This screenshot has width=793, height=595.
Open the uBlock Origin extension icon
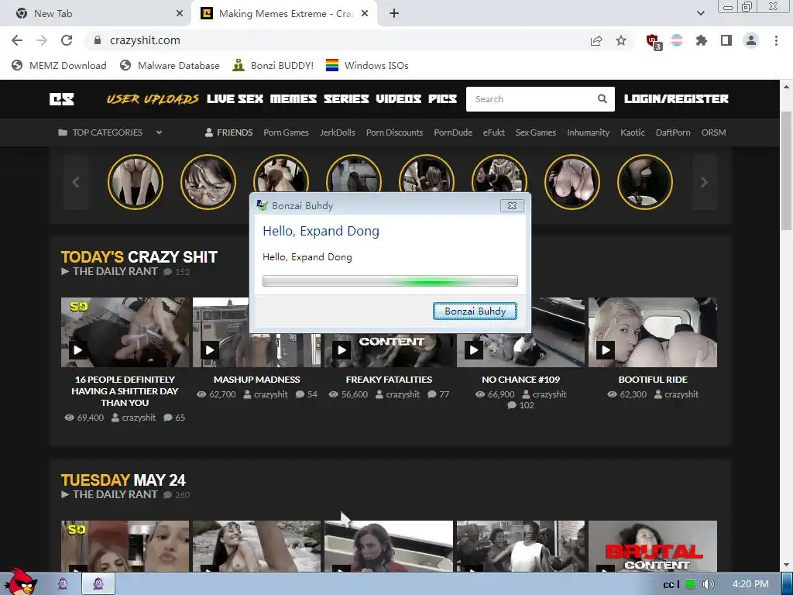click(654, 42)
